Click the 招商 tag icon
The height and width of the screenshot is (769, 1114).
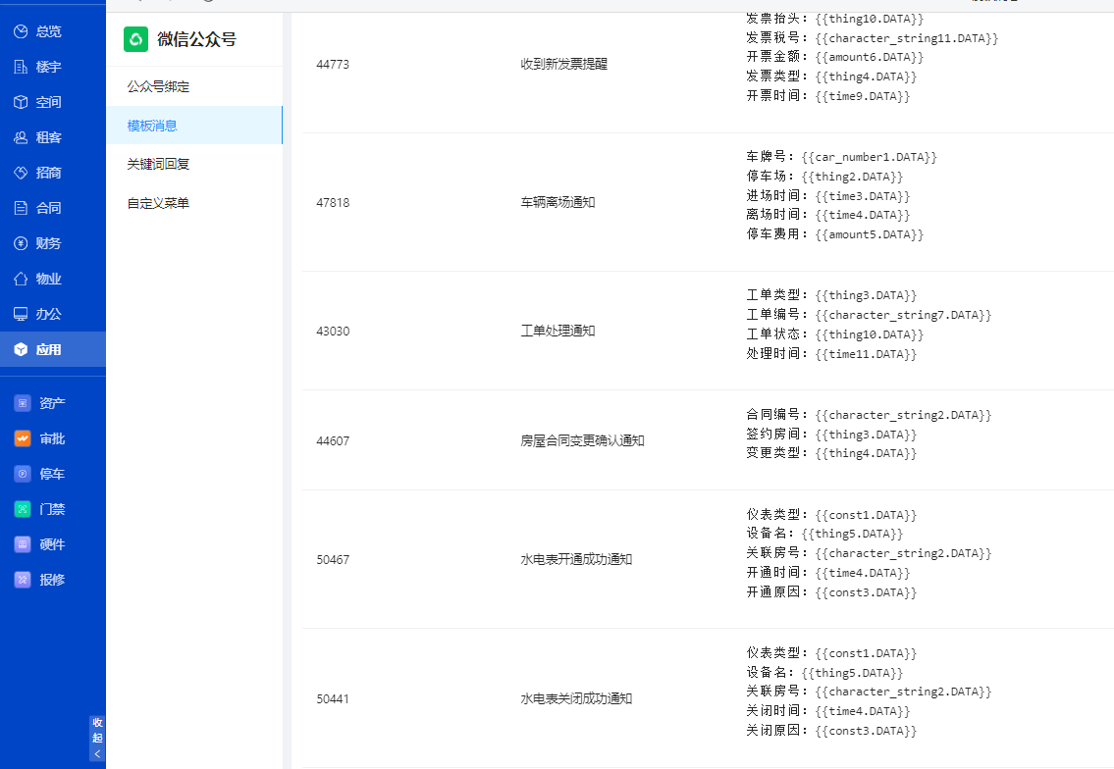21,173
